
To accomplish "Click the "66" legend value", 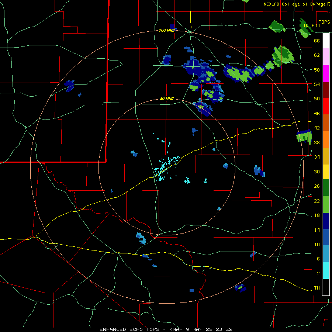I will tap(317, 41).
